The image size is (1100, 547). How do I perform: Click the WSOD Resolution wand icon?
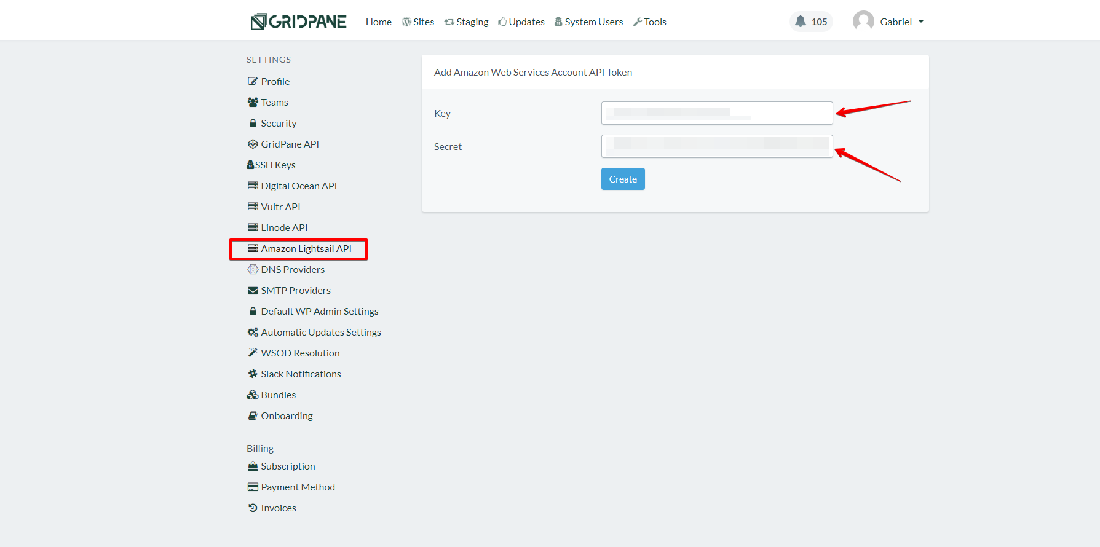253,353
